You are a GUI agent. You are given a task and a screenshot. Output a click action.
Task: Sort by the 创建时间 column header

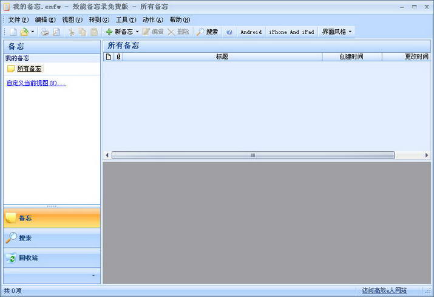pos(351,57)
